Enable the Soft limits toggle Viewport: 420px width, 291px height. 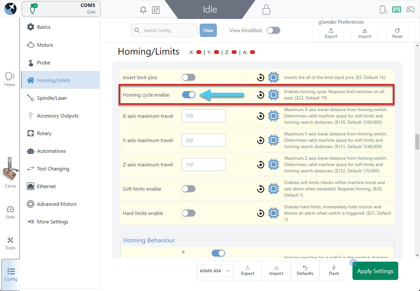pos(189,189)
